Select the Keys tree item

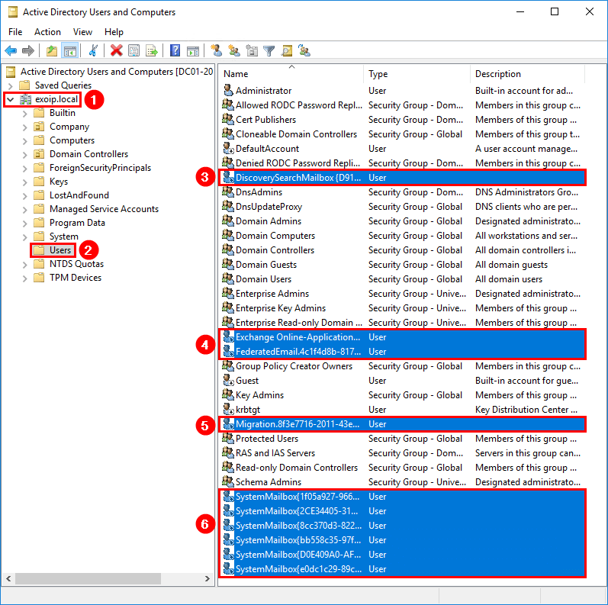59,182
